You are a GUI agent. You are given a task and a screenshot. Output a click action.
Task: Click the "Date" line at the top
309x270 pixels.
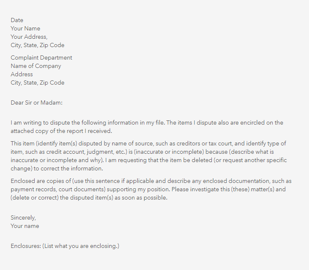(x=17, y=20)
